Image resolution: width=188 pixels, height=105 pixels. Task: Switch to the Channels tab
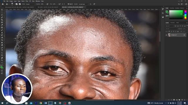pyautogui.click(x=172, y=23)
